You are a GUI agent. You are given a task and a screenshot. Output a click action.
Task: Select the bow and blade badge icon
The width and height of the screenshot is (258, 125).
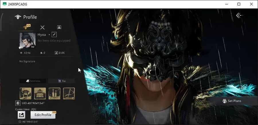69,93
